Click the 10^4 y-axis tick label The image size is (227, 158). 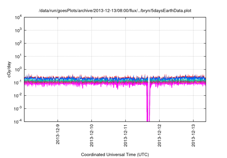[18, 17]
